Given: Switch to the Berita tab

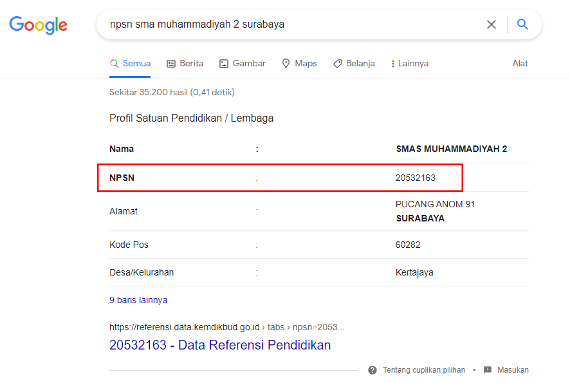Looking at the screenshot, I should tap(185, 64).
